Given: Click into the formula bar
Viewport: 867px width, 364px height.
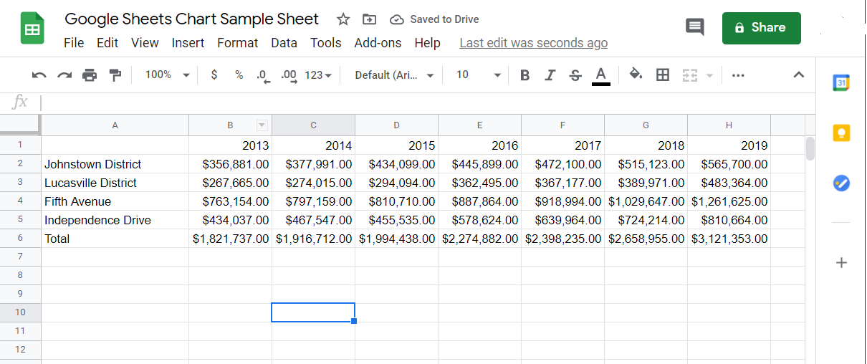Looking at the screenshot, I should (x=426, y=102).
